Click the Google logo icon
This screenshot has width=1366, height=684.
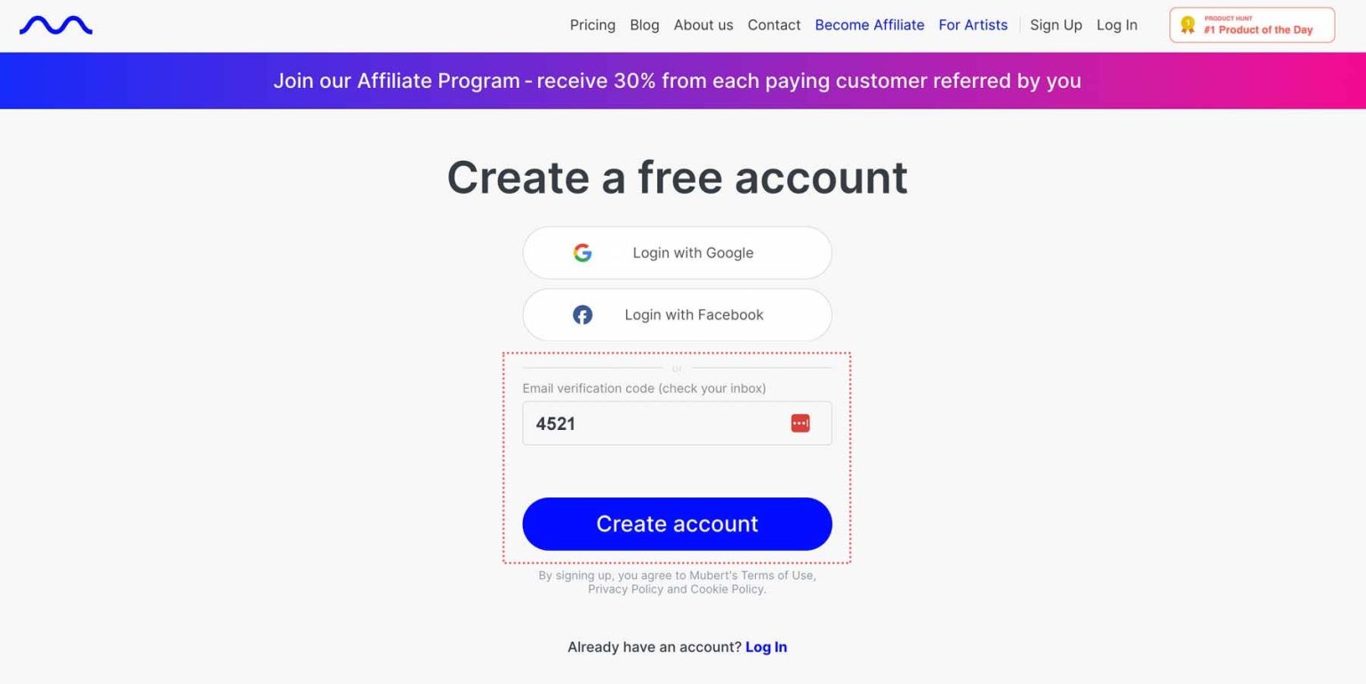tap(583, 253)
